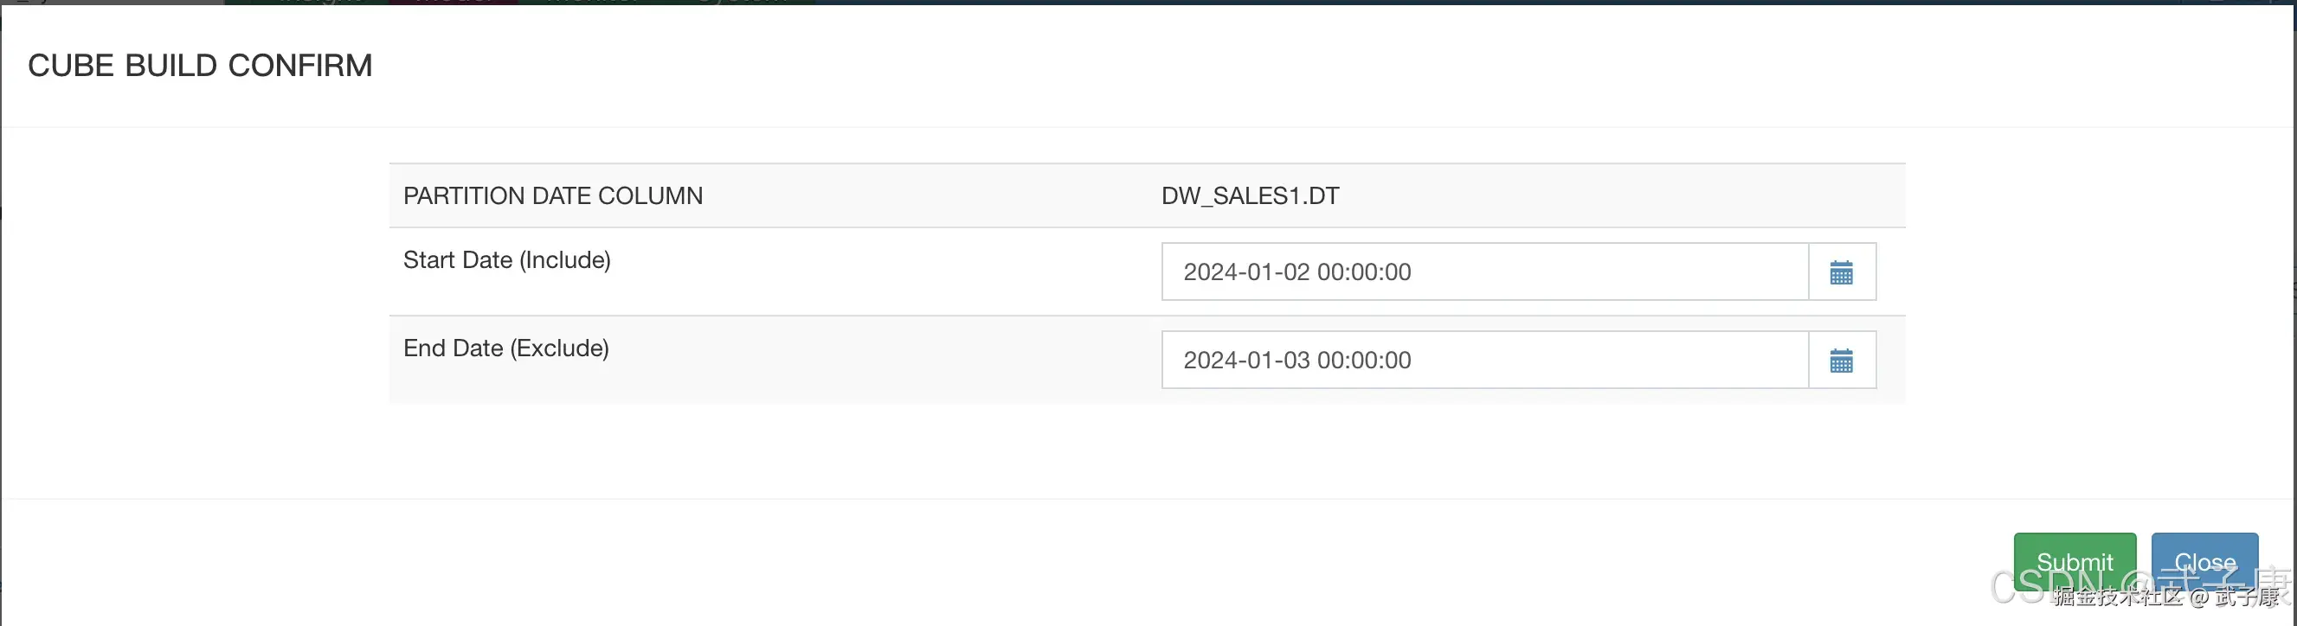Open the End Date calendar picker
This screenshot has height=626, width=2297.
[x=1842, y=361]
